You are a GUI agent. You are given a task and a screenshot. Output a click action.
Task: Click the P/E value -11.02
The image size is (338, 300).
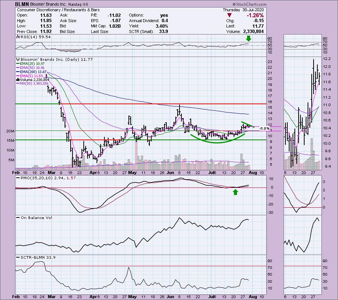point(114,15)
